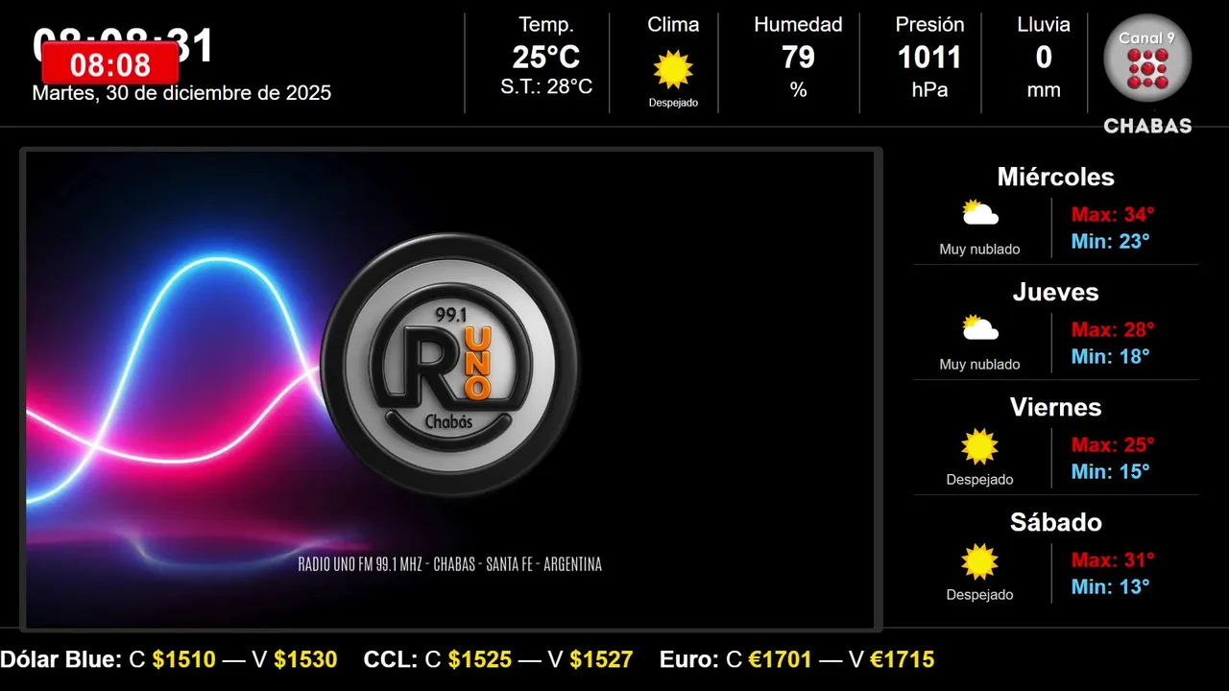
Task: Click Sábado sunny weather icon
Action: tap(980, 561)
